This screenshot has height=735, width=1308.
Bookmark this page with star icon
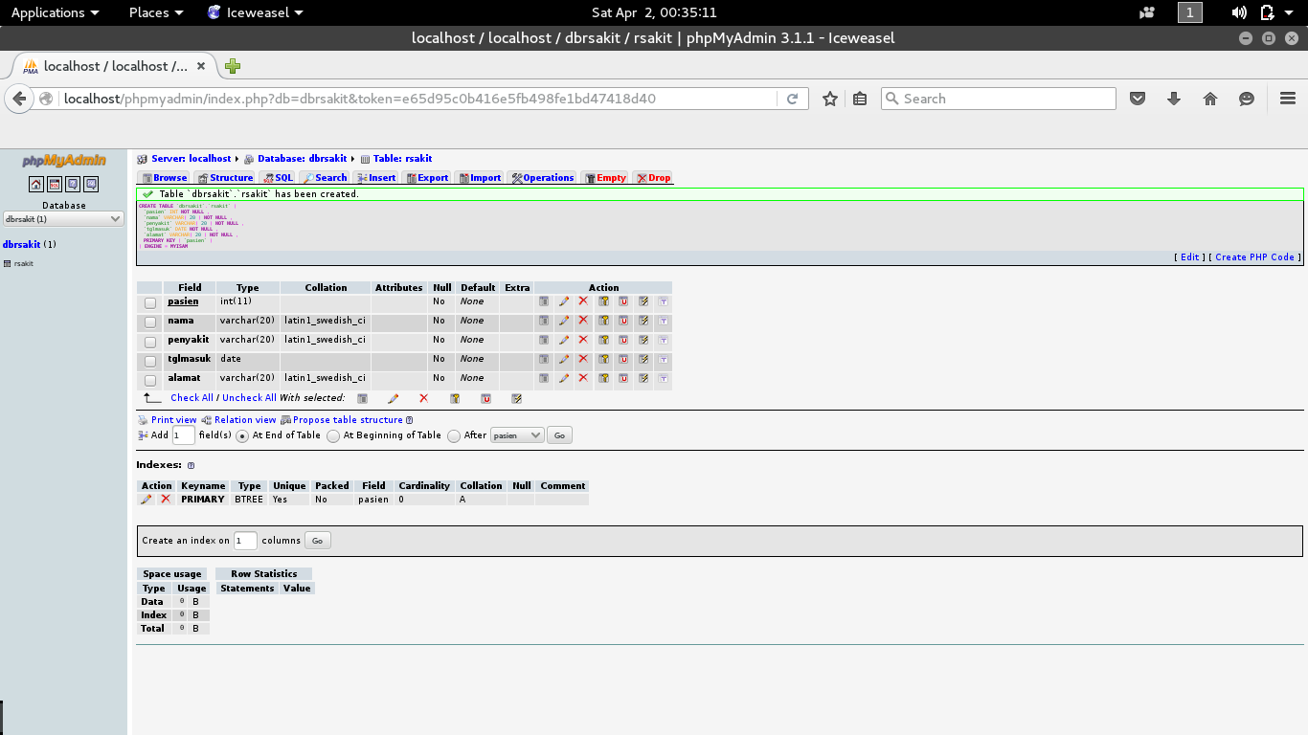coord(830,99)
